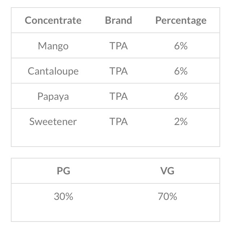The width and height of the screenshot is (231, 232).
Task: Click the VG column header
Action: pyautogui.click(x=167, y=171)
